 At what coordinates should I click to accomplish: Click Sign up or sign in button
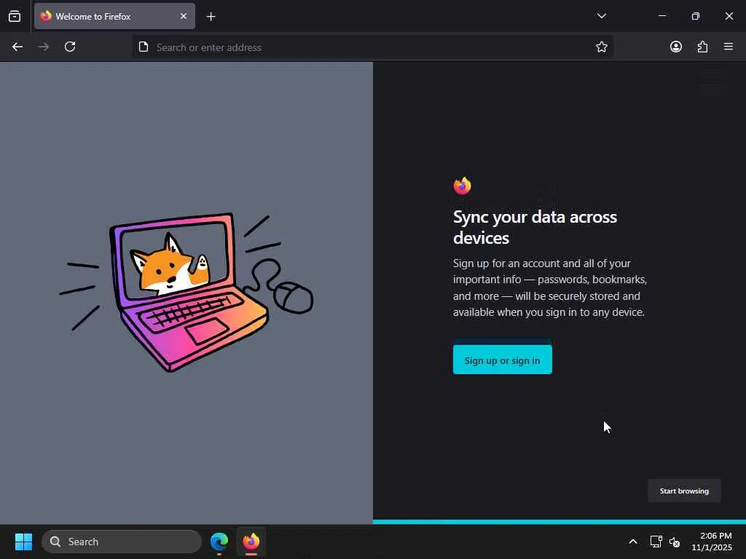pyautogui.click(x=503, y=360)
